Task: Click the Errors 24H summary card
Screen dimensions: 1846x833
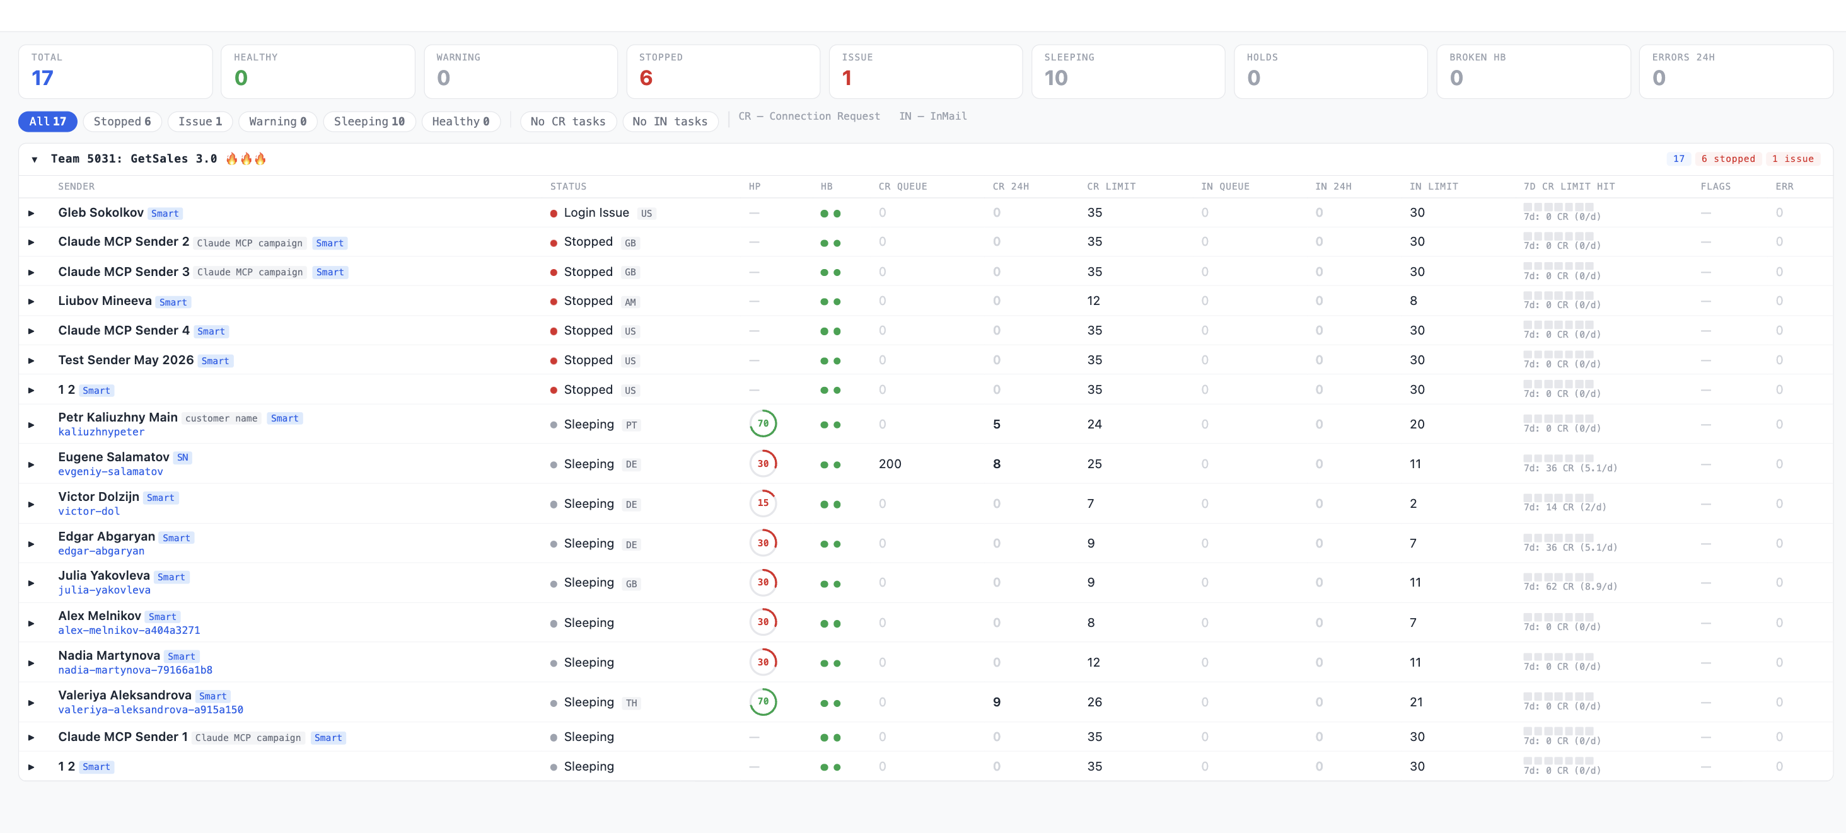Action: pos(1736,72)
